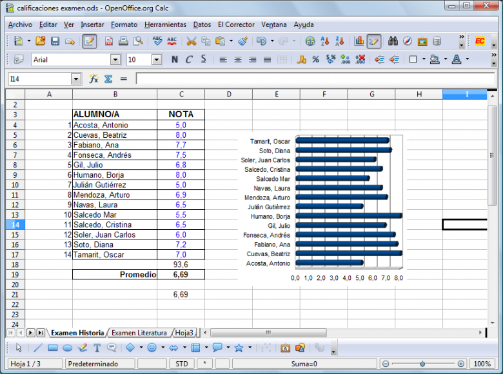Image resolution: width=503 pixels, height=374 pixels.
Task: Click zoom out minus button
Action: pyautogui.click(x=386, y=364)
